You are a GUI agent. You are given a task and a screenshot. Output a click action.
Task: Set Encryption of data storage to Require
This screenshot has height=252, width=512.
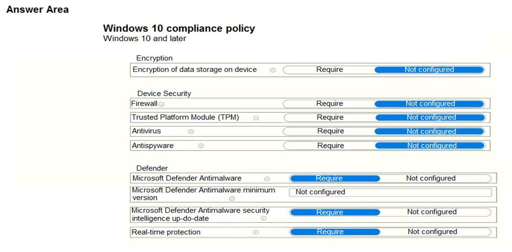point(329,70)
